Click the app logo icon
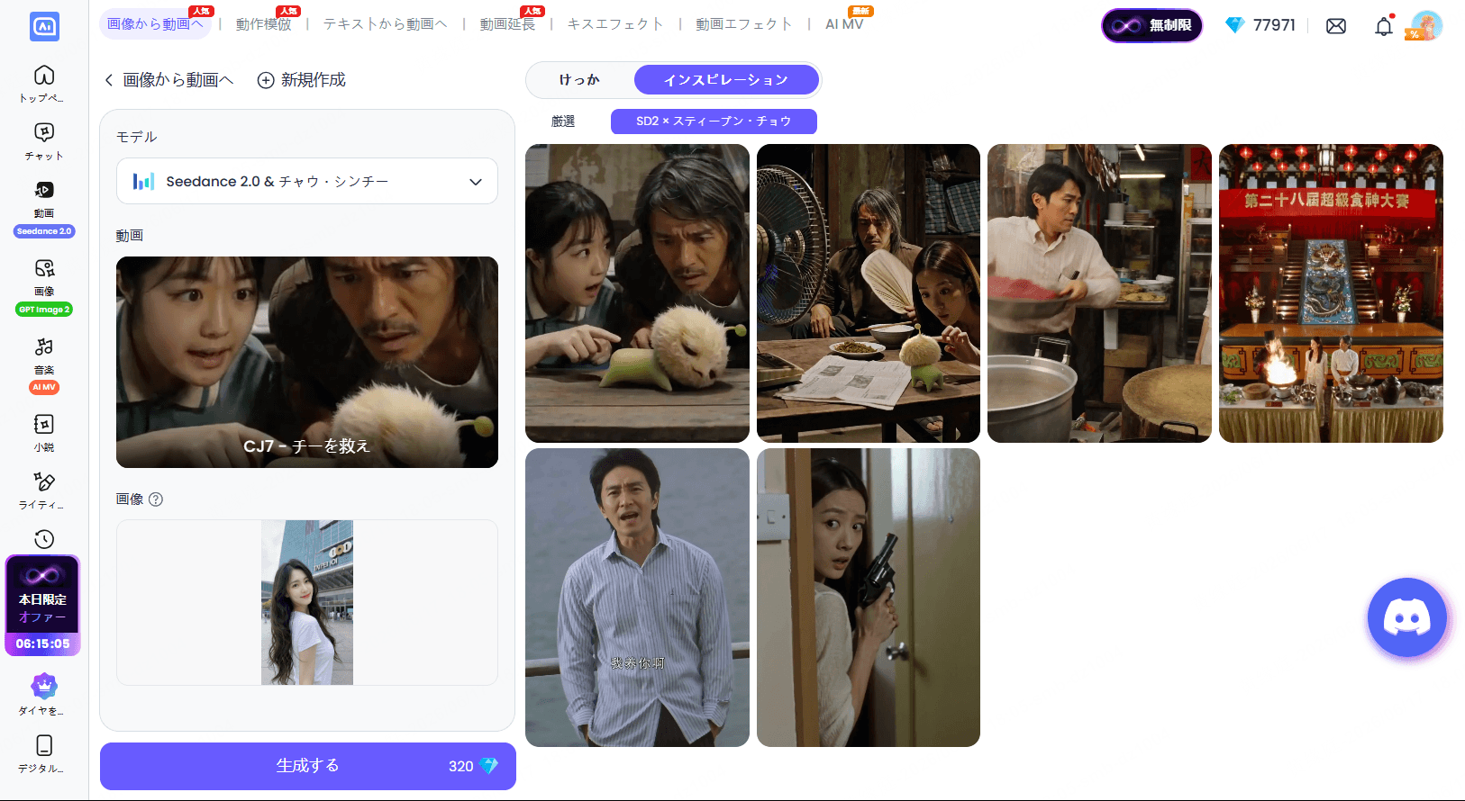This screenshot has width=1465, height=801. [x=44, y=26]
